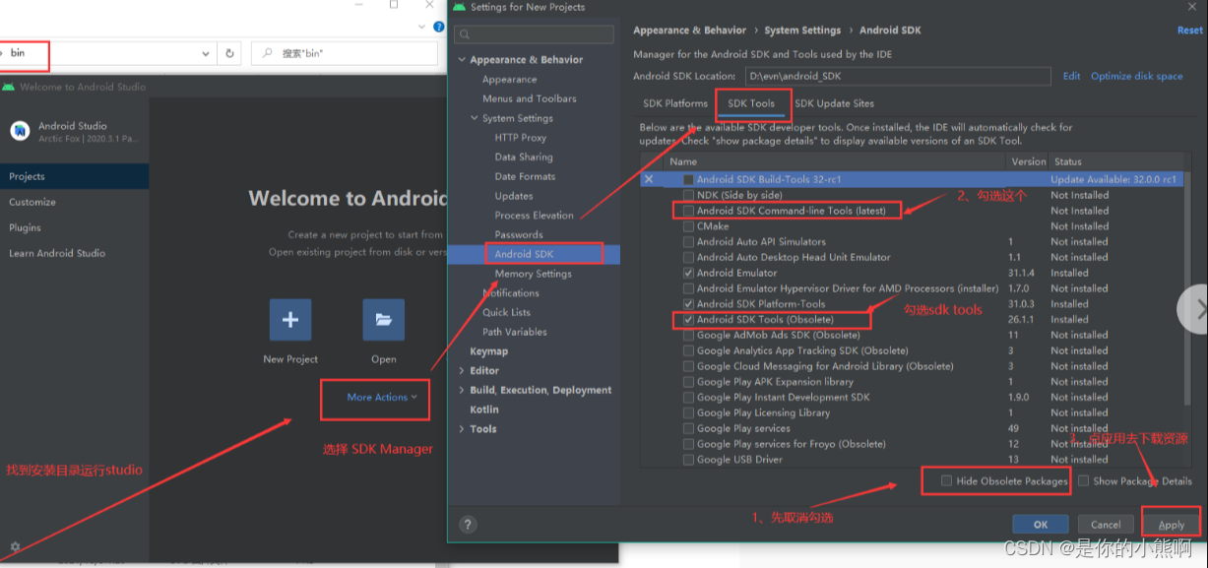
Task: Click help question mark in Settings dialog
Action: (x=468, y=525)
